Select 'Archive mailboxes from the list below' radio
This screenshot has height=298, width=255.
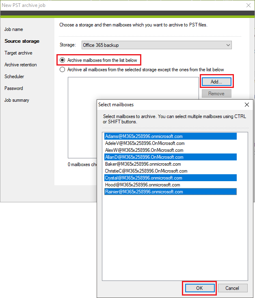(62, 60)
